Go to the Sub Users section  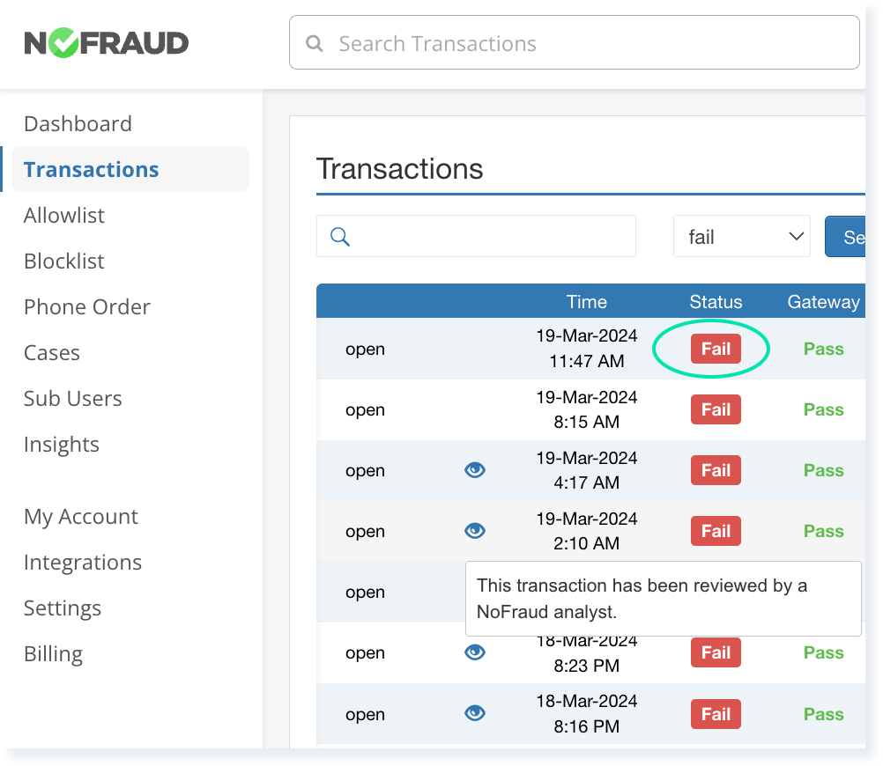pos(72,398)
